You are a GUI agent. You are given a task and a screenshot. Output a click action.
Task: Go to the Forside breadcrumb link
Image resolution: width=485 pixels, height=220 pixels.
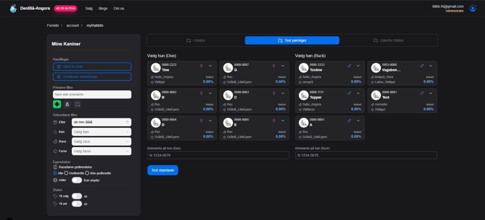[53, 25]
